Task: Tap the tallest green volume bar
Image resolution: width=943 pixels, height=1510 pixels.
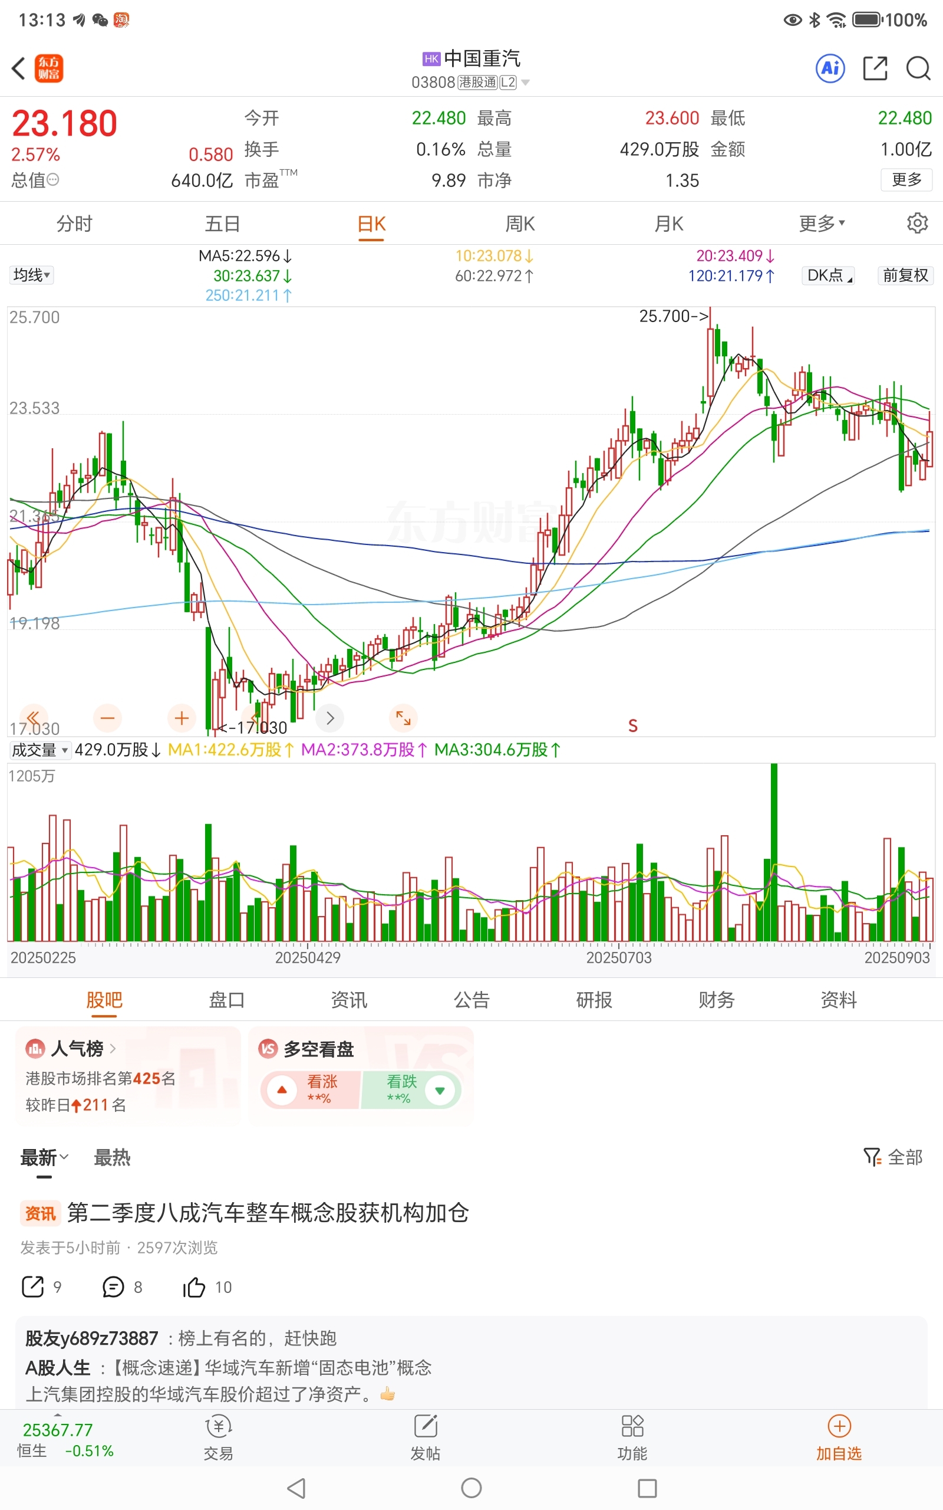Action: click(774, 852)
